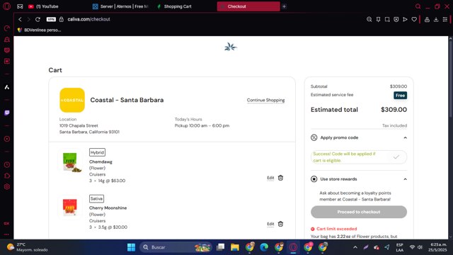Take a snapshot with the capture icon
Viewport: 453px width, 255px height.
[x=387, y=19]
